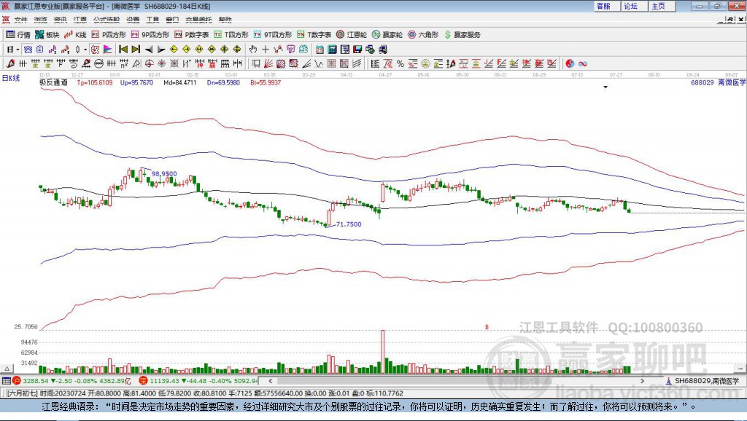Jump to the last bar icon

(136, 50)
